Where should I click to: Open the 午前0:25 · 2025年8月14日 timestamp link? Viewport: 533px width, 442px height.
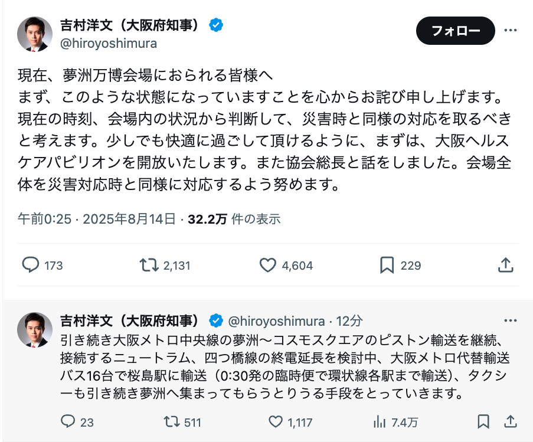coord(97,219)
